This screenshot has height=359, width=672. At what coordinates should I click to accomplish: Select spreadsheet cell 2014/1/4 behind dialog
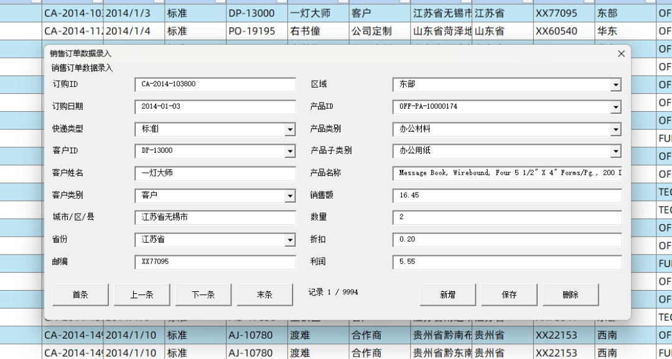(134, 31)
